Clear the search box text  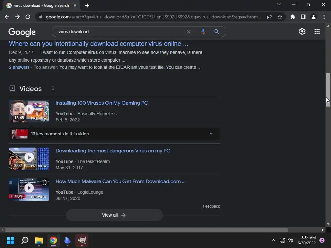coord(189,32)
